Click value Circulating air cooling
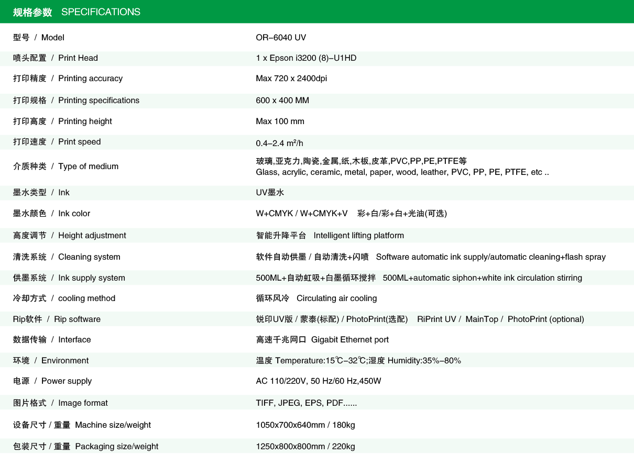 click(x=337, y=298)
